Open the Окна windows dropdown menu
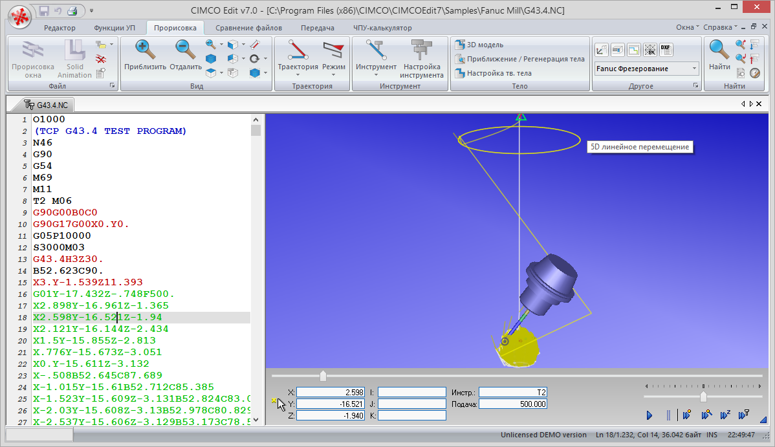The height and width of the screenshot is (447, 775). (x=688, y=27)
